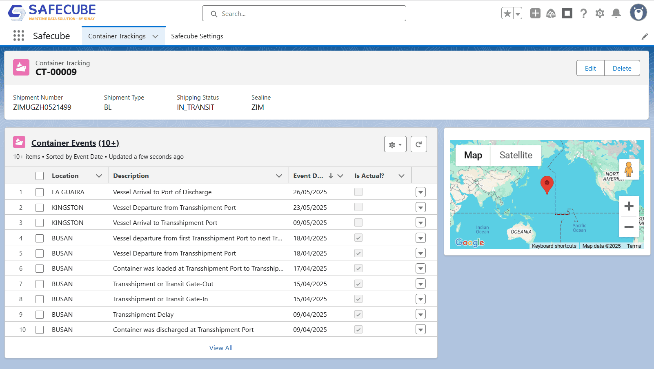This screenshot has width=654, height=369.
Task: Switch map to Satellite view
Action: click(516, 156)
